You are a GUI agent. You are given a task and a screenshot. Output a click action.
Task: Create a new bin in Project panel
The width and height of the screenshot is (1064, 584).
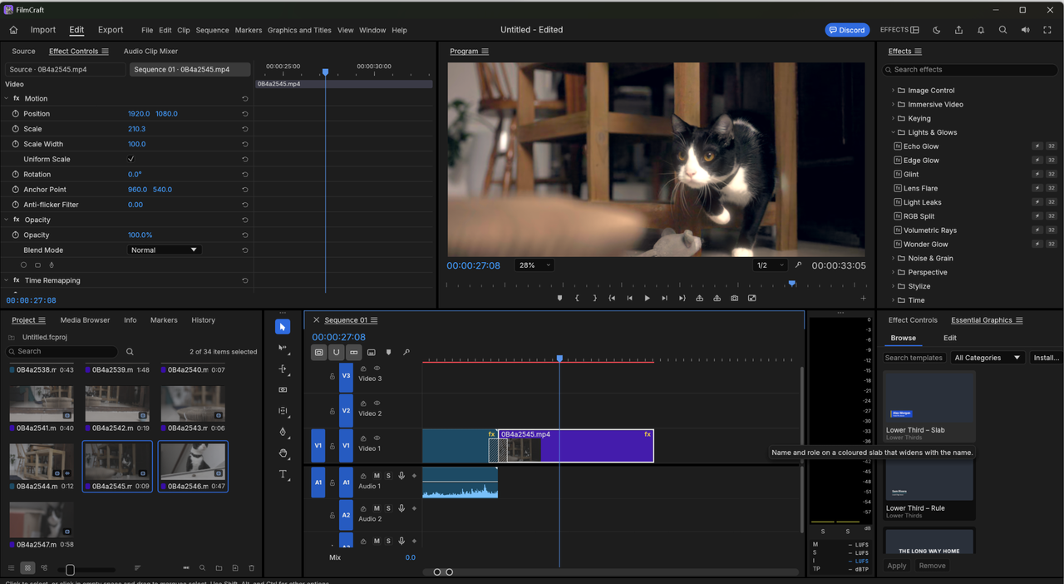[x=219, y=568]
